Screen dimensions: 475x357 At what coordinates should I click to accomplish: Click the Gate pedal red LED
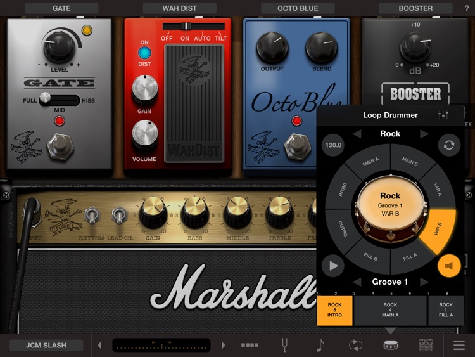60,121
